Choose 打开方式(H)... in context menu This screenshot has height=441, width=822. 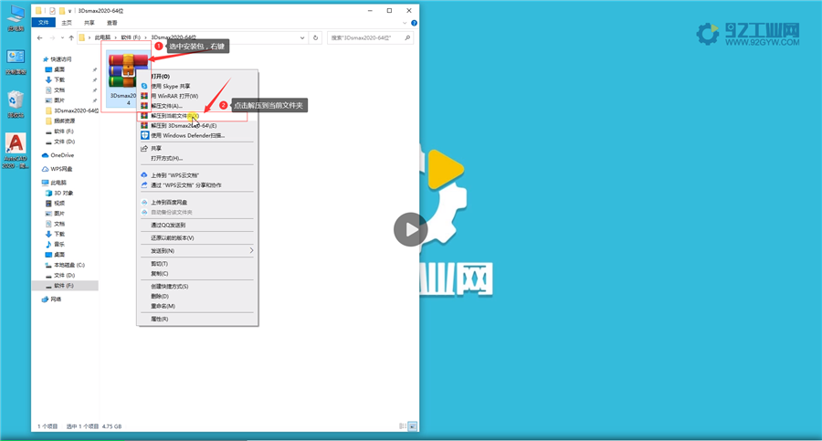[x=197, y=158]
